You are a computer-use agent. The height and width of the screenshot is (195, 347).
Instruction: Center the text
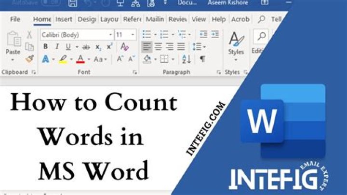click(158, 46)
